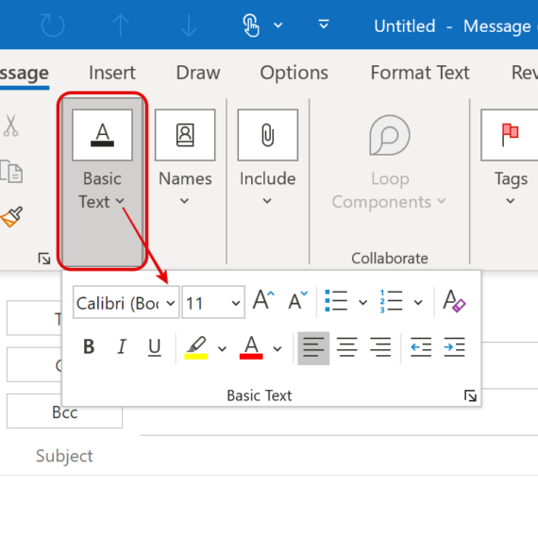Expand the bullet list style arrow
The height and width of the screenshot is (538, 538).
coord(362,302)
